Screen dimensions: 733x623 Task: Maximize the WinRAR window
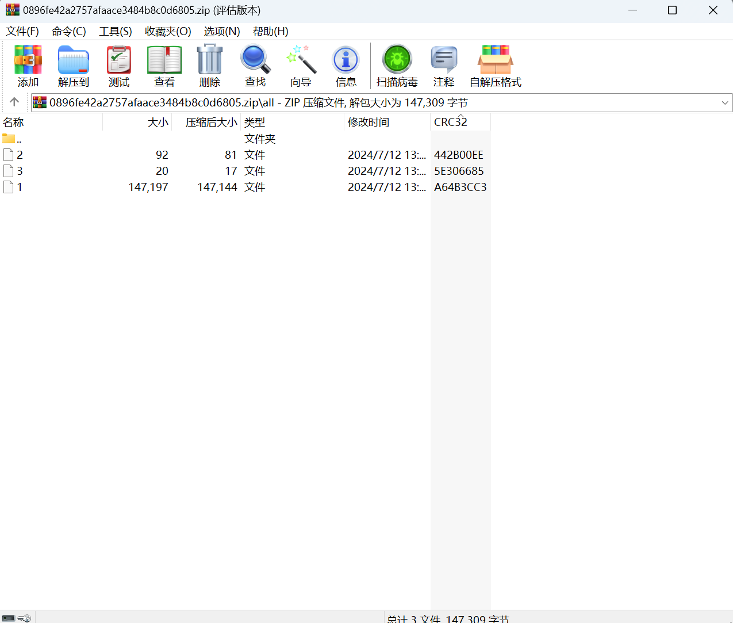pyautogui.click(x=672, y=10)
